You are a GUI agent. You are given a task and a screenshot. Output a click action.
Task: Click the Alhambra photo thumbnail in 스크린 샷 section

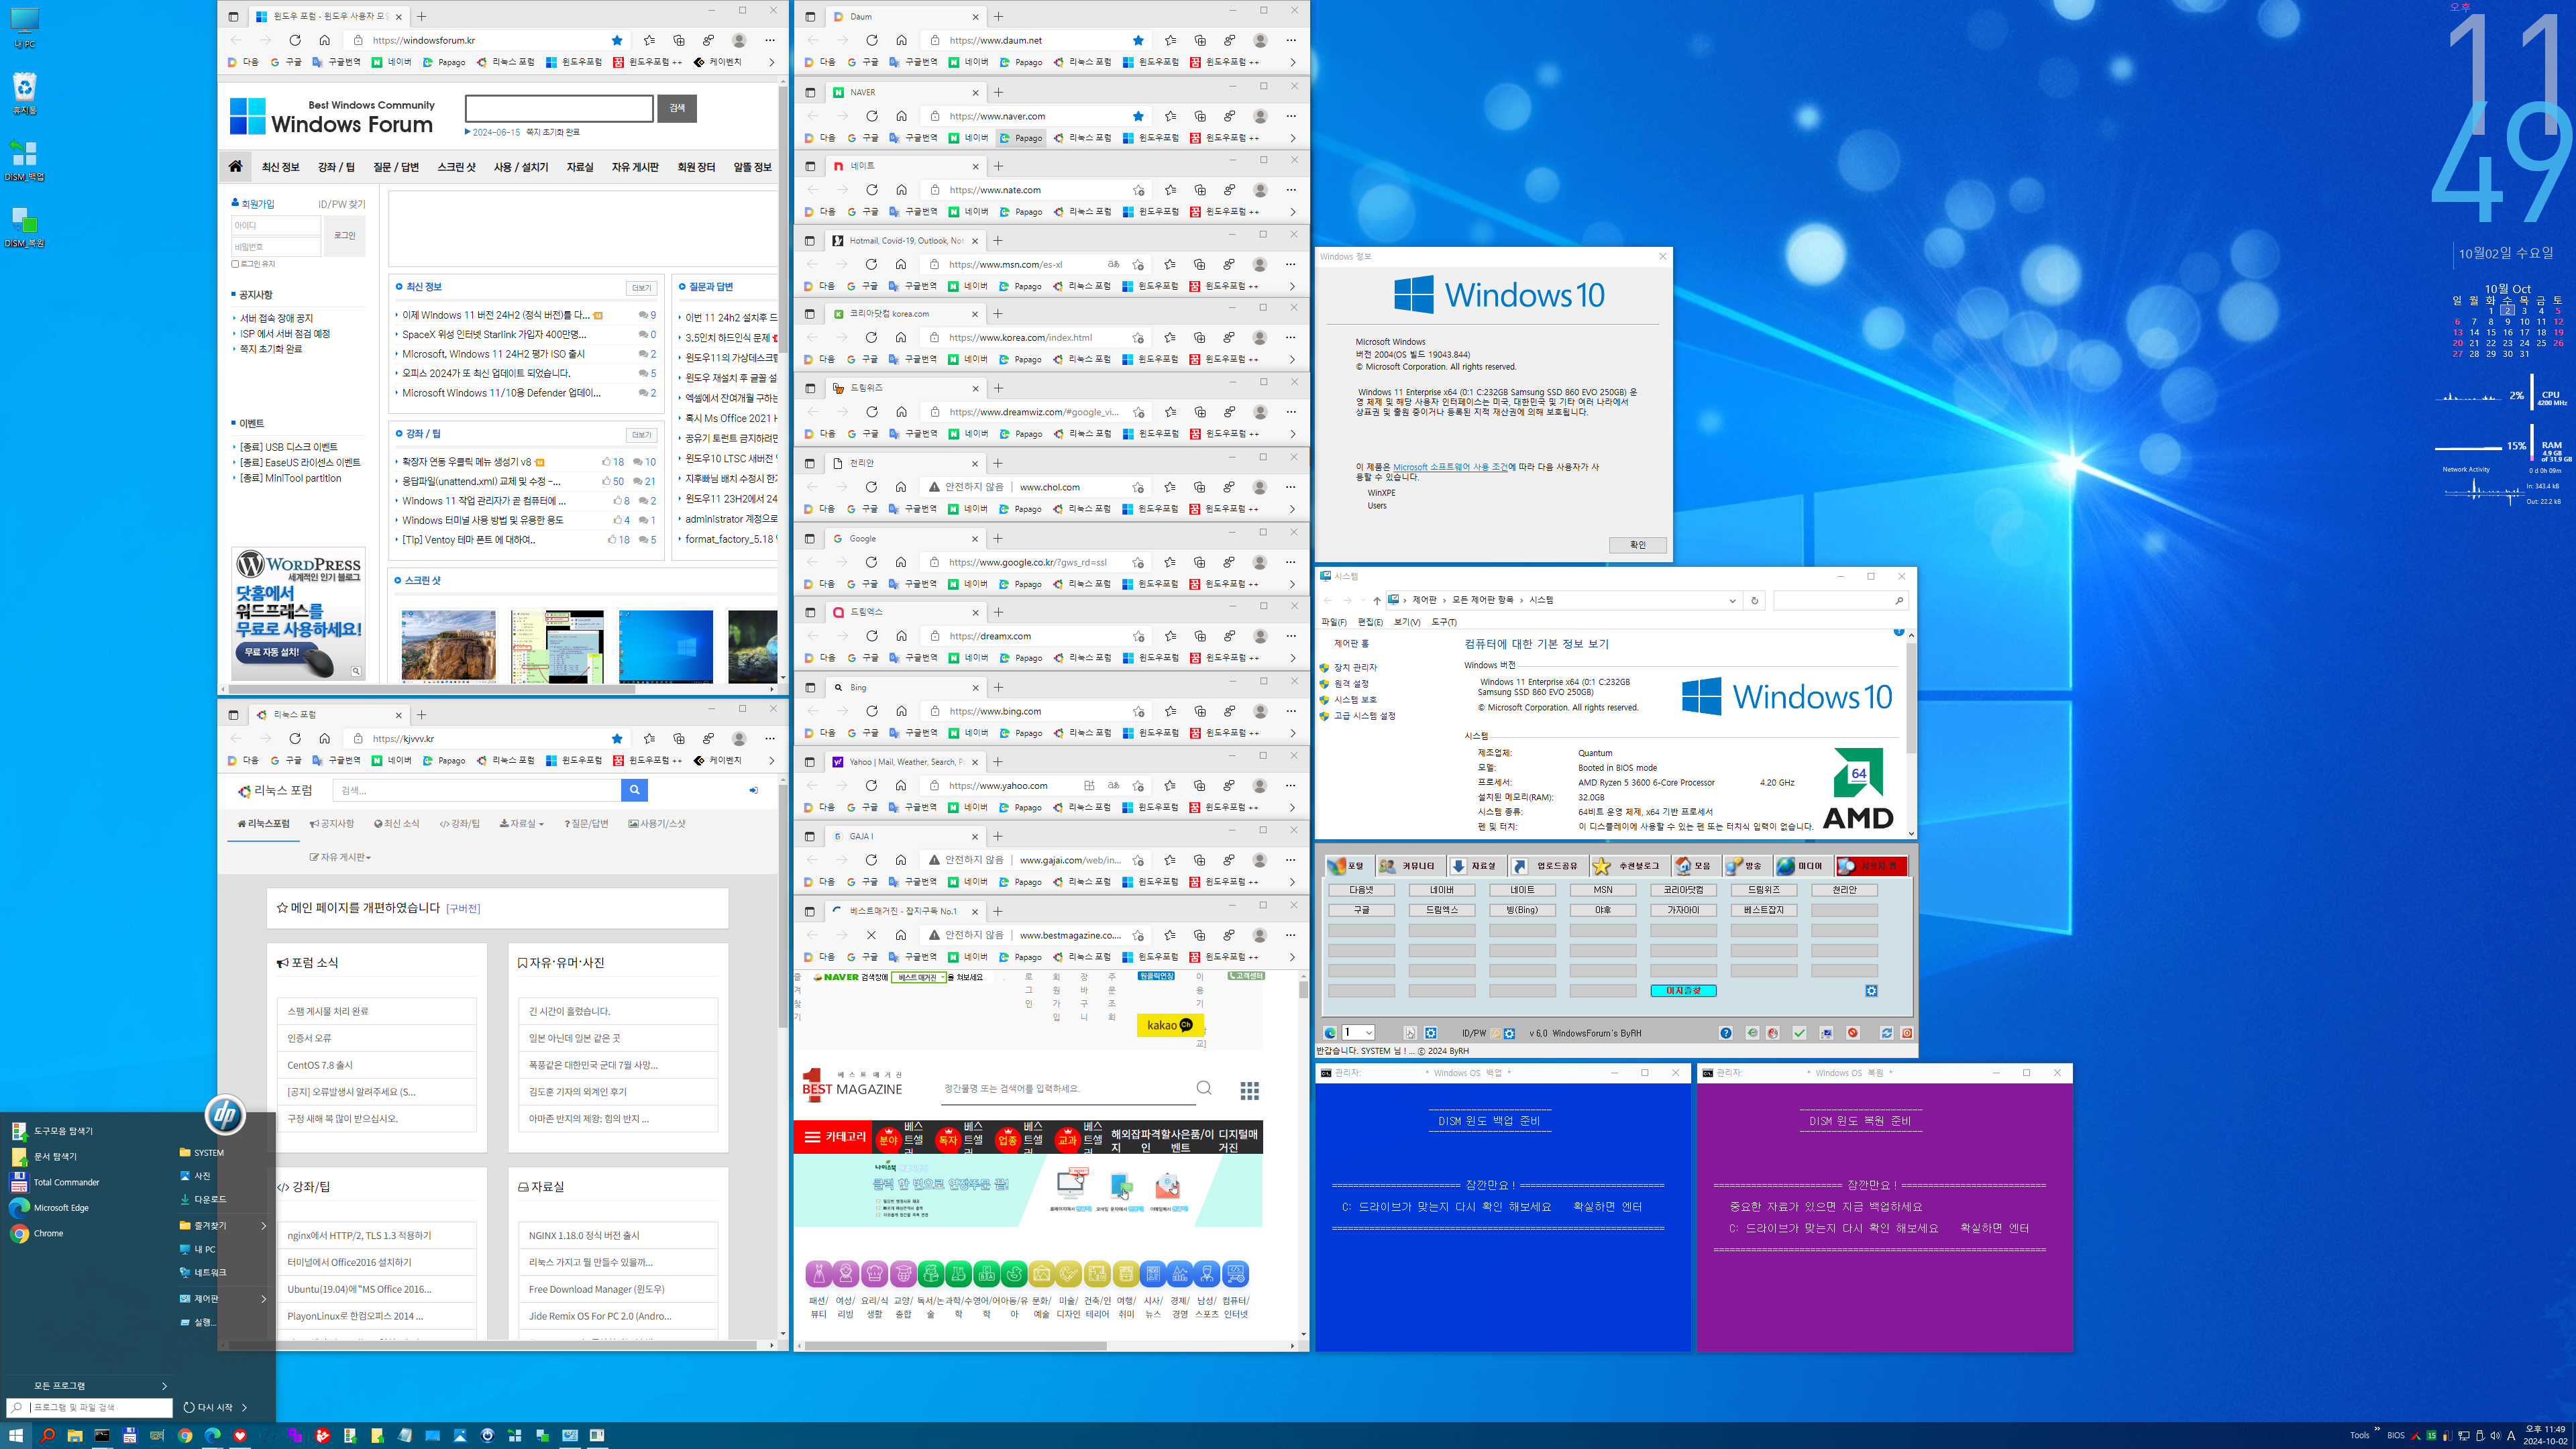pos(448,646)
